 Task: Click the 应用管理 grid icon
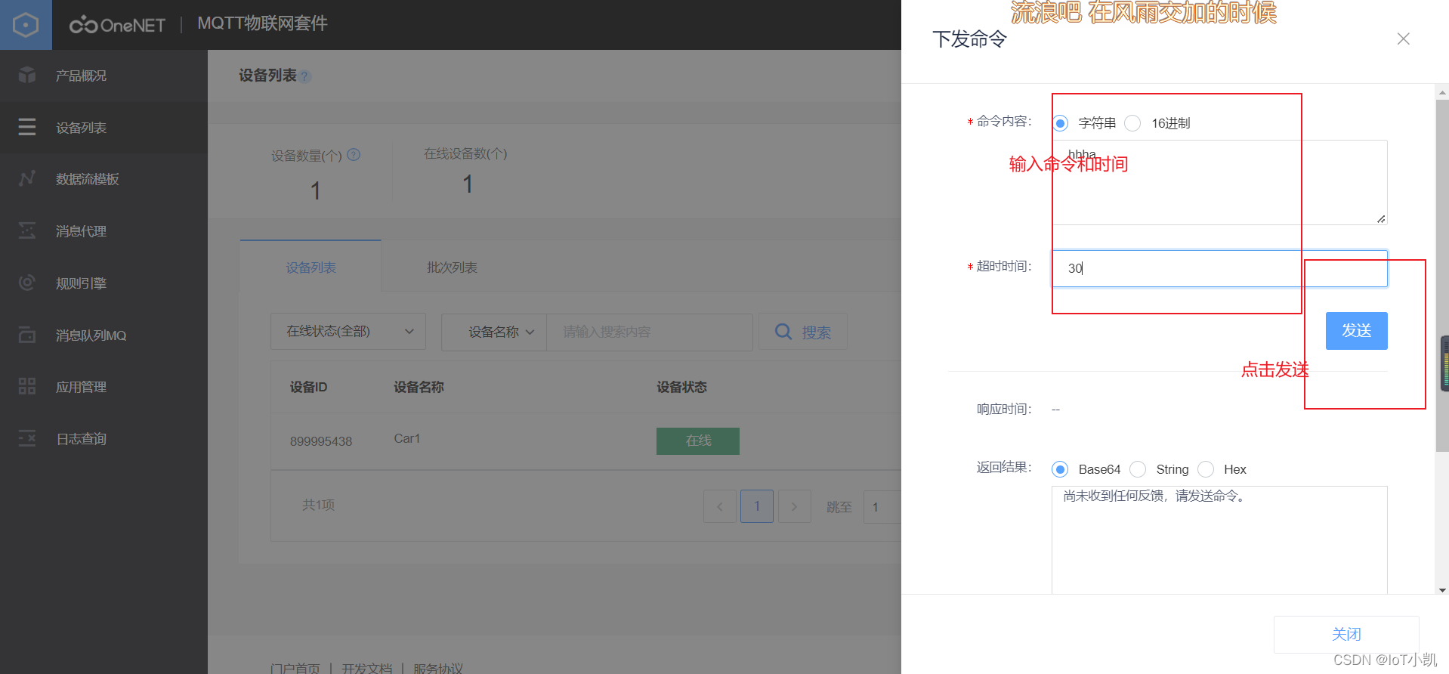(27, 386)
